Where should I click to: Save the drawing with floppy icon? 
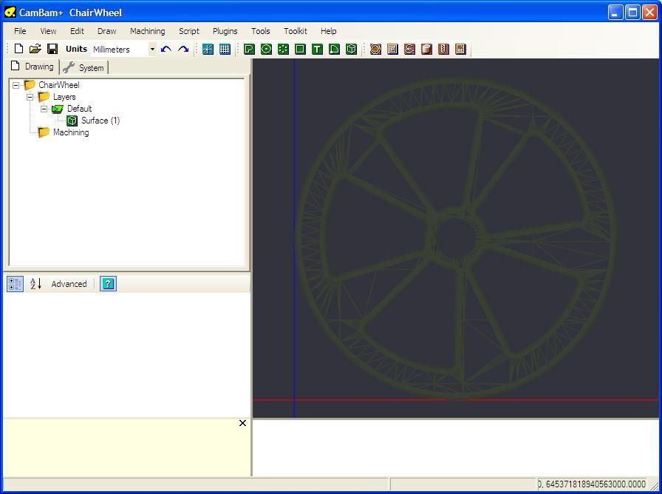click(52, 49)
